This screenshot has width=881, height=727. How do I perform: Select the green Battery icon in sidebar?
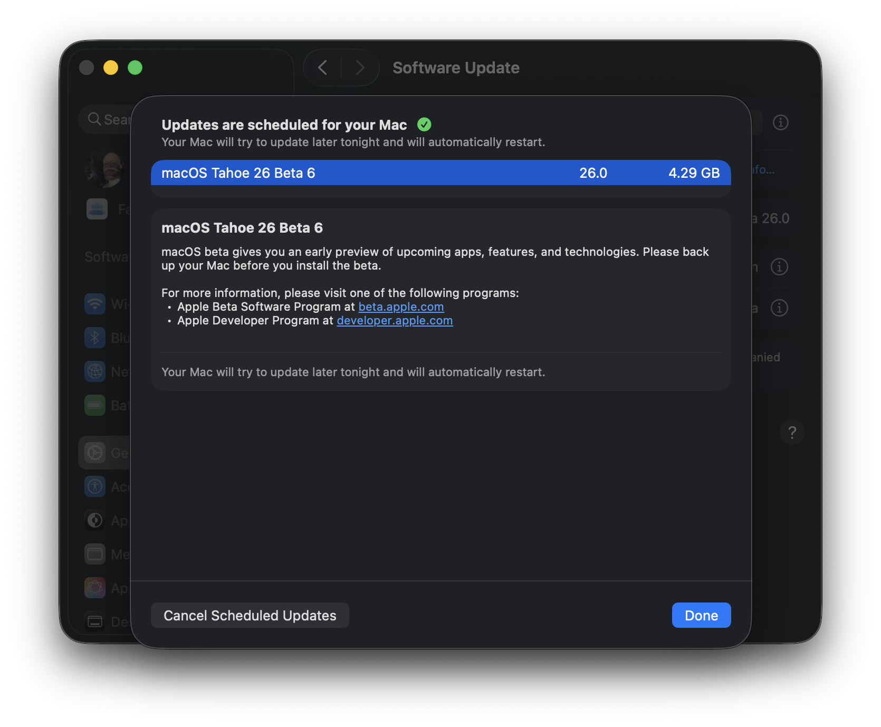(95, 405)
